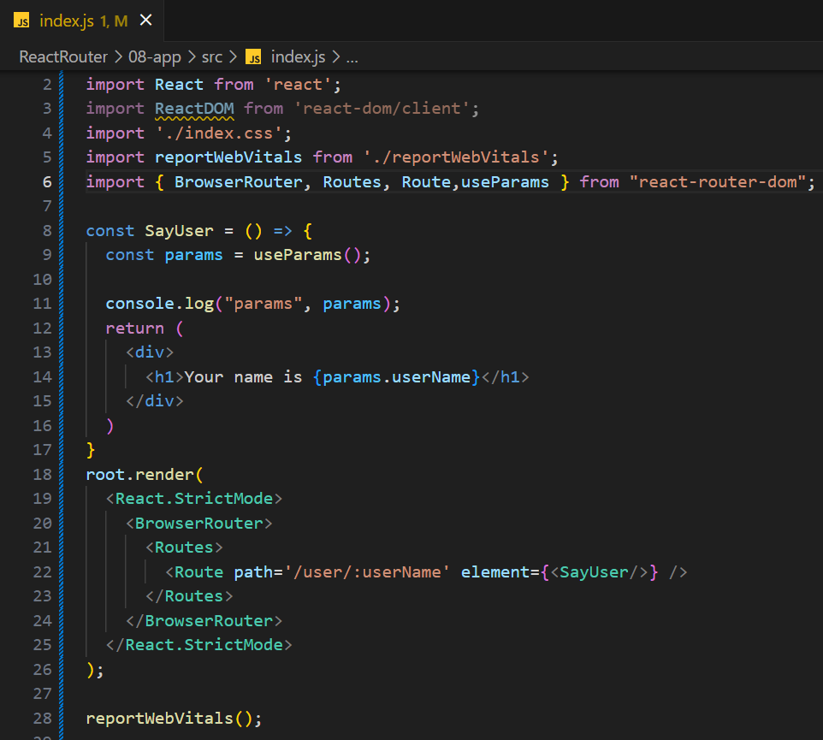Viewport: 823px width, 740px height.
Task: Click closing /React.StrictMode tag
Action: click(199, 645)
